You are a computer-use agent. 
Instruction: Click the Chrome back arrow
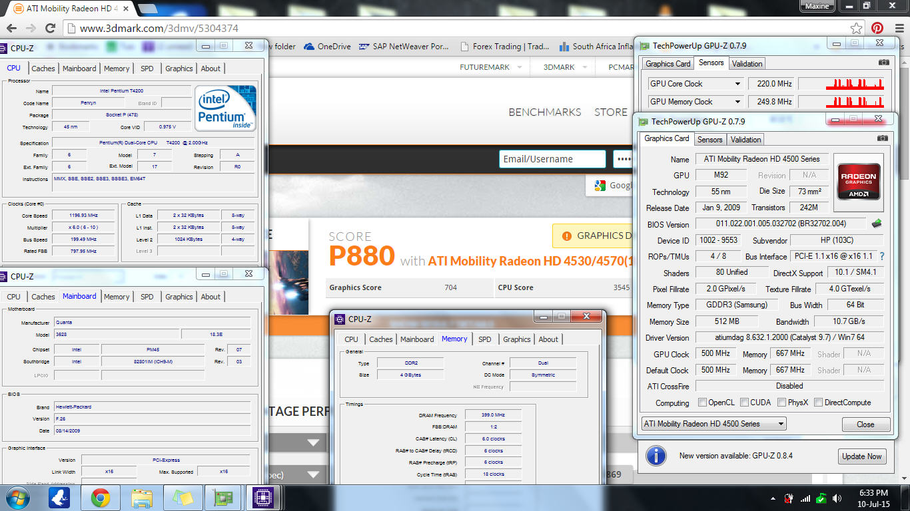coord(11,28)
